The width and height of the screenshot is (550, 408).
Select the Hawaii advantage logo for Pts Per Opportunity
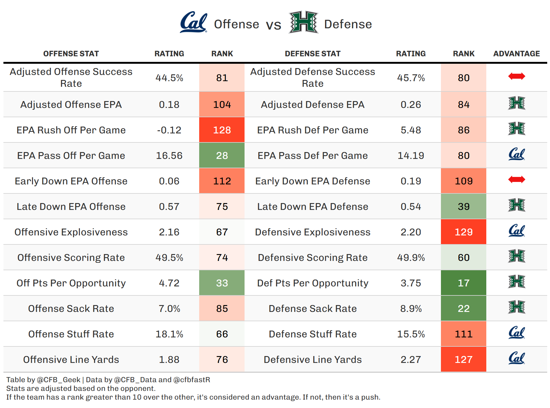tap(516, 282)
